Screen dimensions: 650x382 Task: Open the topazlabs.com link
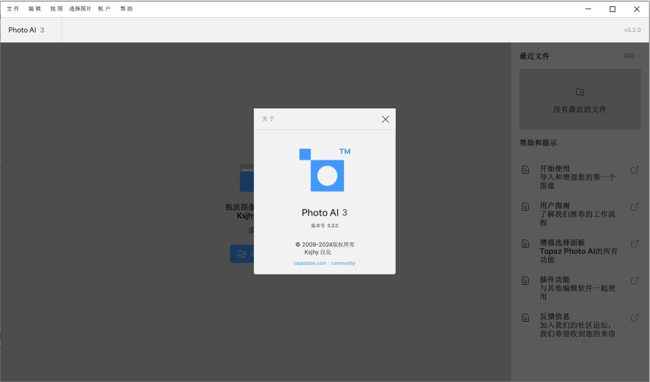point(310,263)
